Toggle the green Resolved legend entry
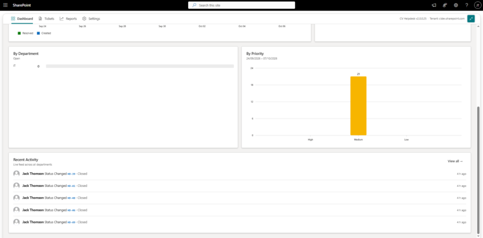 click(x=25, y=33)
